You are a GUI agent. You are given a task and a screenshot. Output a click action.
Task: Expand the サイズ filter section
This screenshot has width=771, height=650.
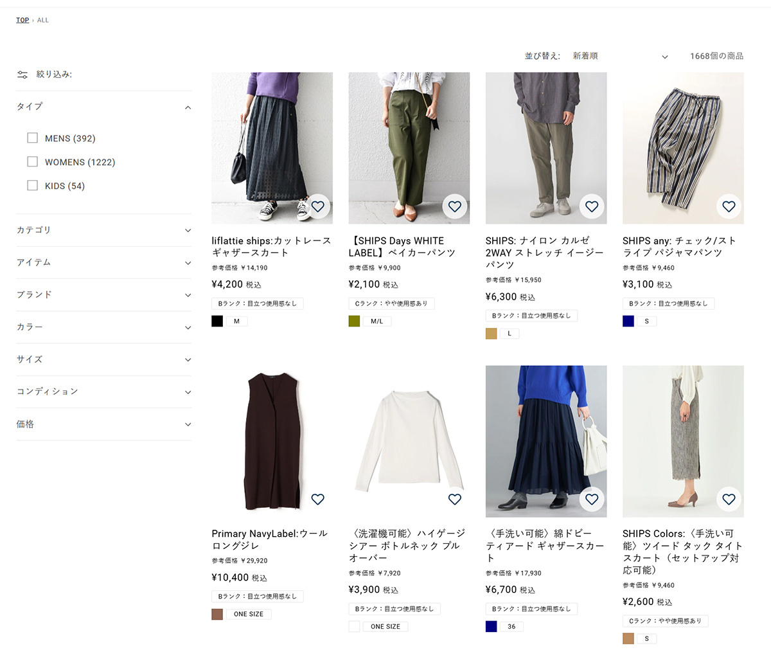(104, 359)
